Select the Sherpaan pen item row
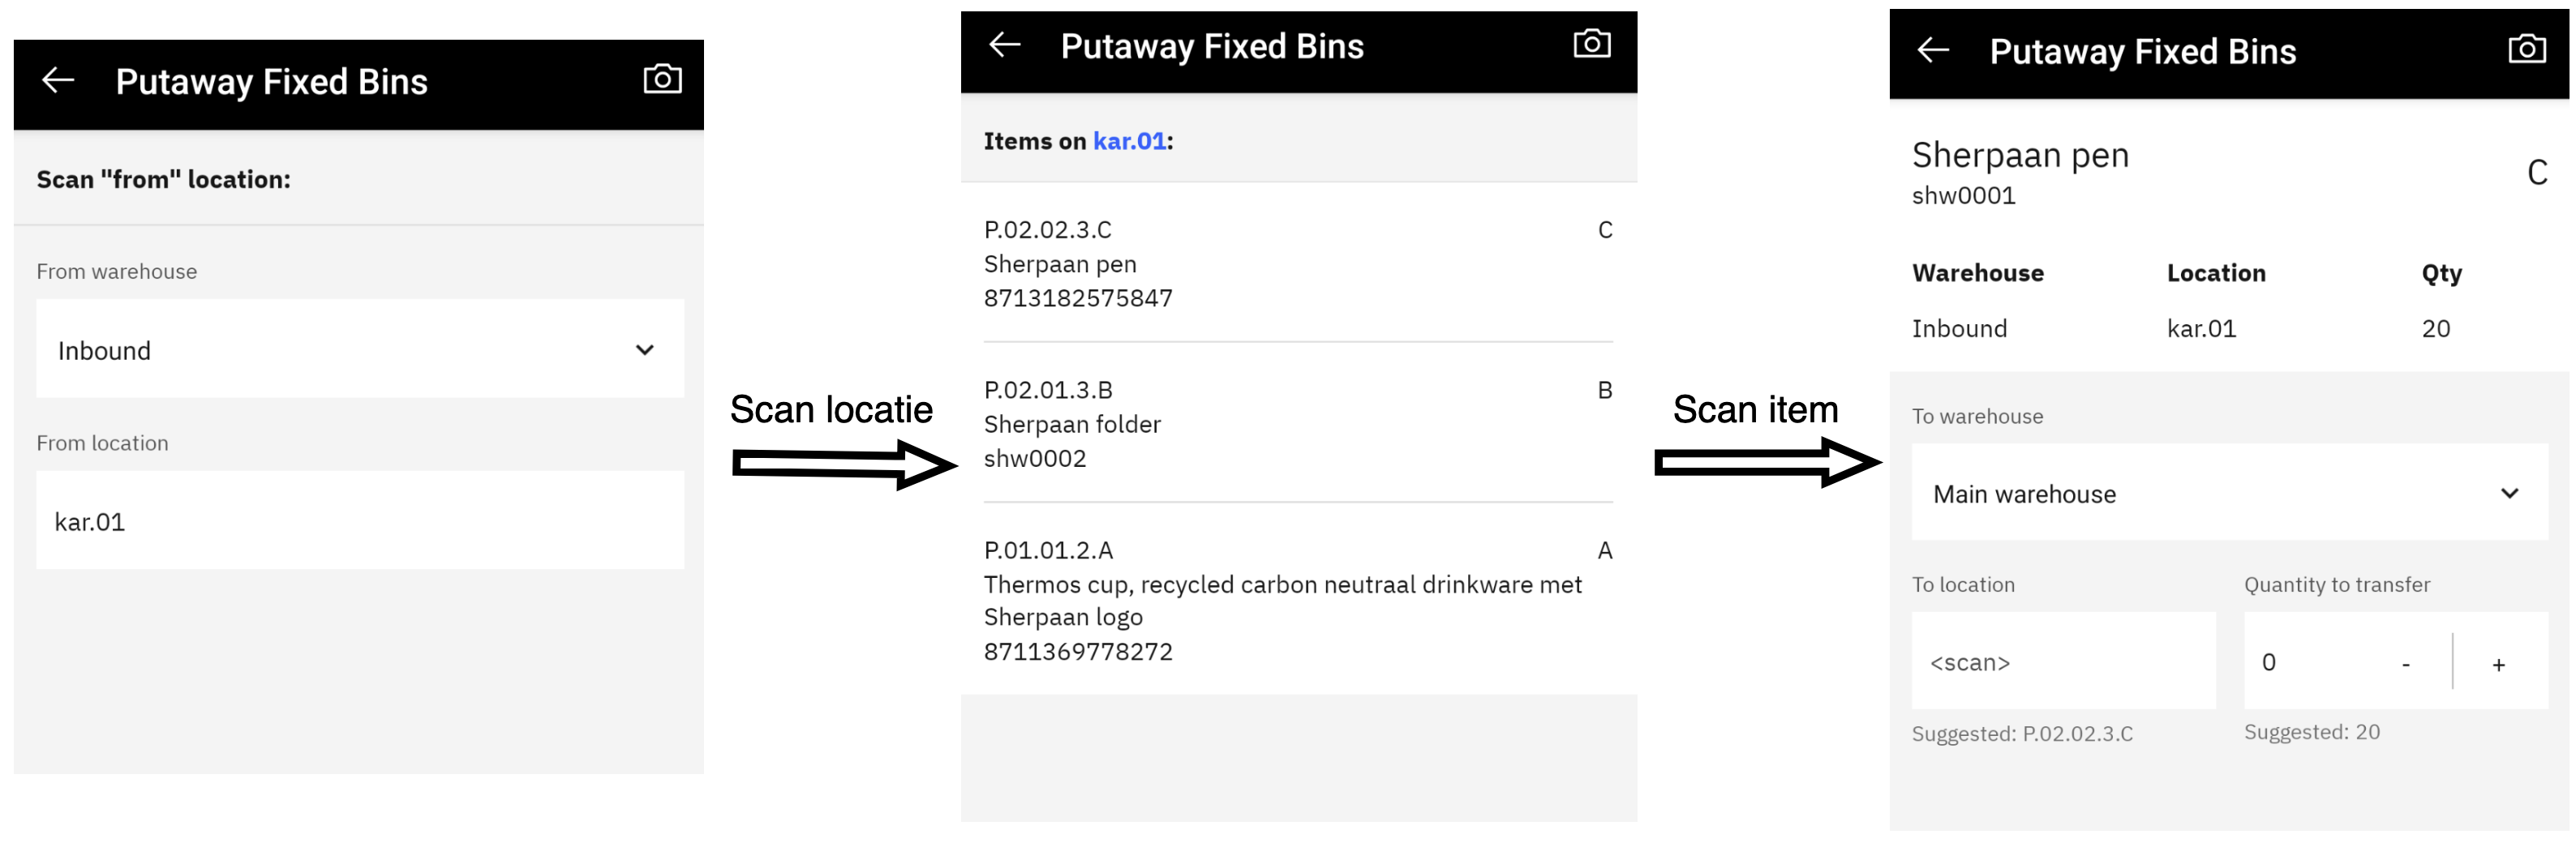Viewport: 2576px width, 843px height. (1297, 263)
